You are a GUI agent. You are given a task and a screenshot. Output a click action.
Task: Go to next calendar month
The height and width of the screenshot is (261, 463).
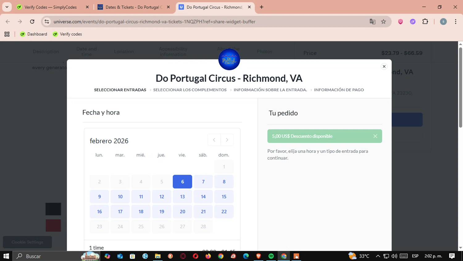pyautogui.click(x=227, y=140)
